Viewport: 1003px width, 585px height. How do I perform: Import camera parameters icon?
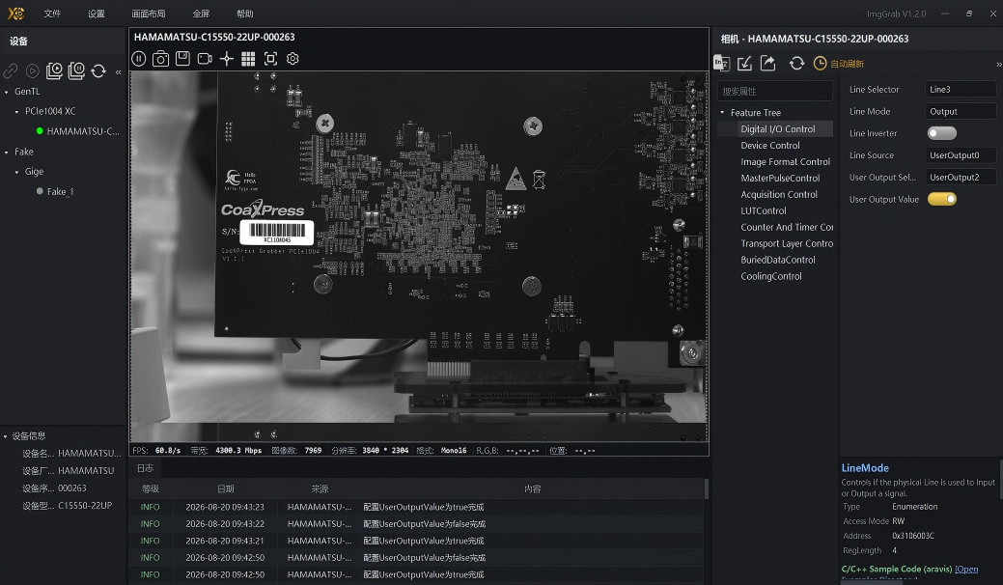pos(744,63)
